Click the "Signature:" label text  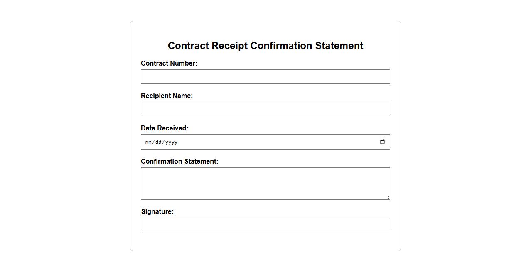157,212
